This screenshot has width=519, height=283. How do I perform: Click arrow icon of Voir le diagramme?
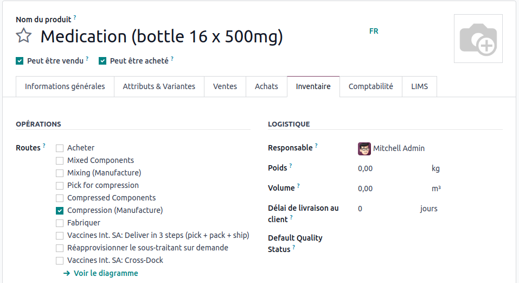66,273
